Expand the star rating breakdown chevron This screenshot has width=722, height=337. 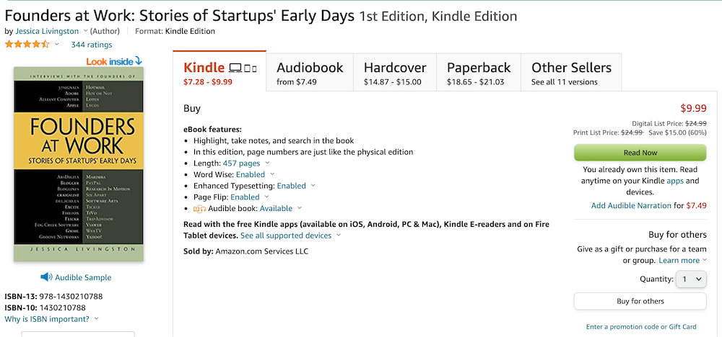point(57,45)
